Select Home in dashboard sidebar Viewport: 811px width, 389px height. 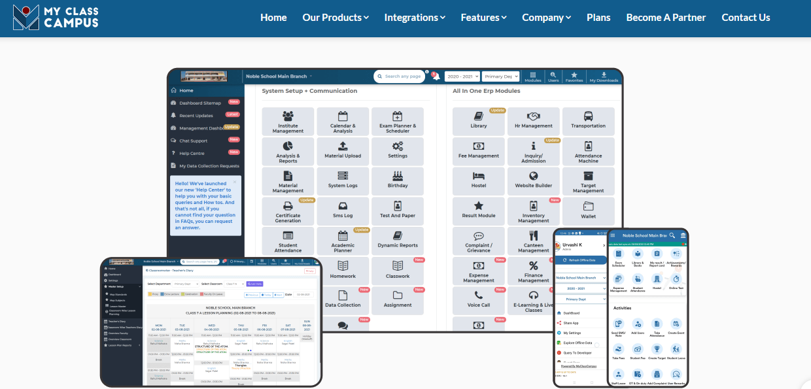[205, 90]
